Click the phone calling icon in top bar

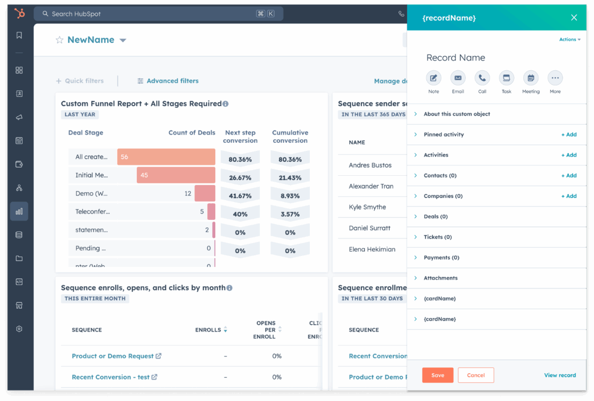tap(401, 14)
